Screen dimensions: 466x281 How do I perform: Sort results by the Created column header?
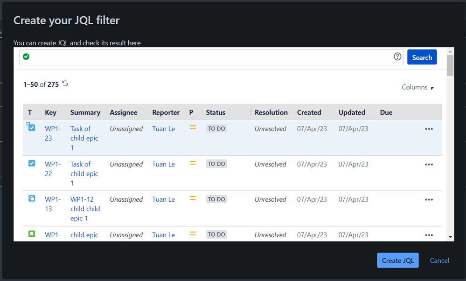tap(309, 112)
